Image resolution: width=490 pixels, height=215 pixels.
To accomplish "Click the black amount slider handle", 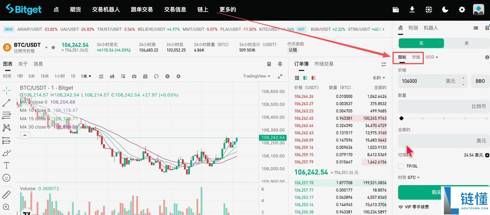I will [x=401, y=119].
